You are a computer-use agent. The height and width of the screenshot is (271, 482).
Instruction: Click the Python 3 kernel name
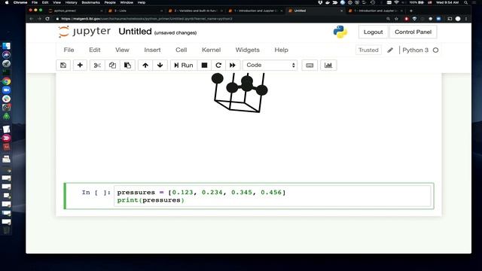coord(415,50)
